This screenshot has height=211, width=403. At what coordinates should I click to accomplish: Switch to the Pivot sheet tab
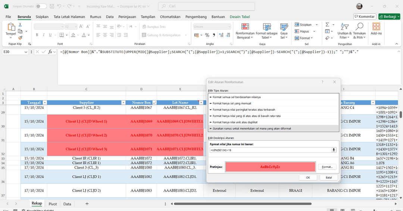53,204
